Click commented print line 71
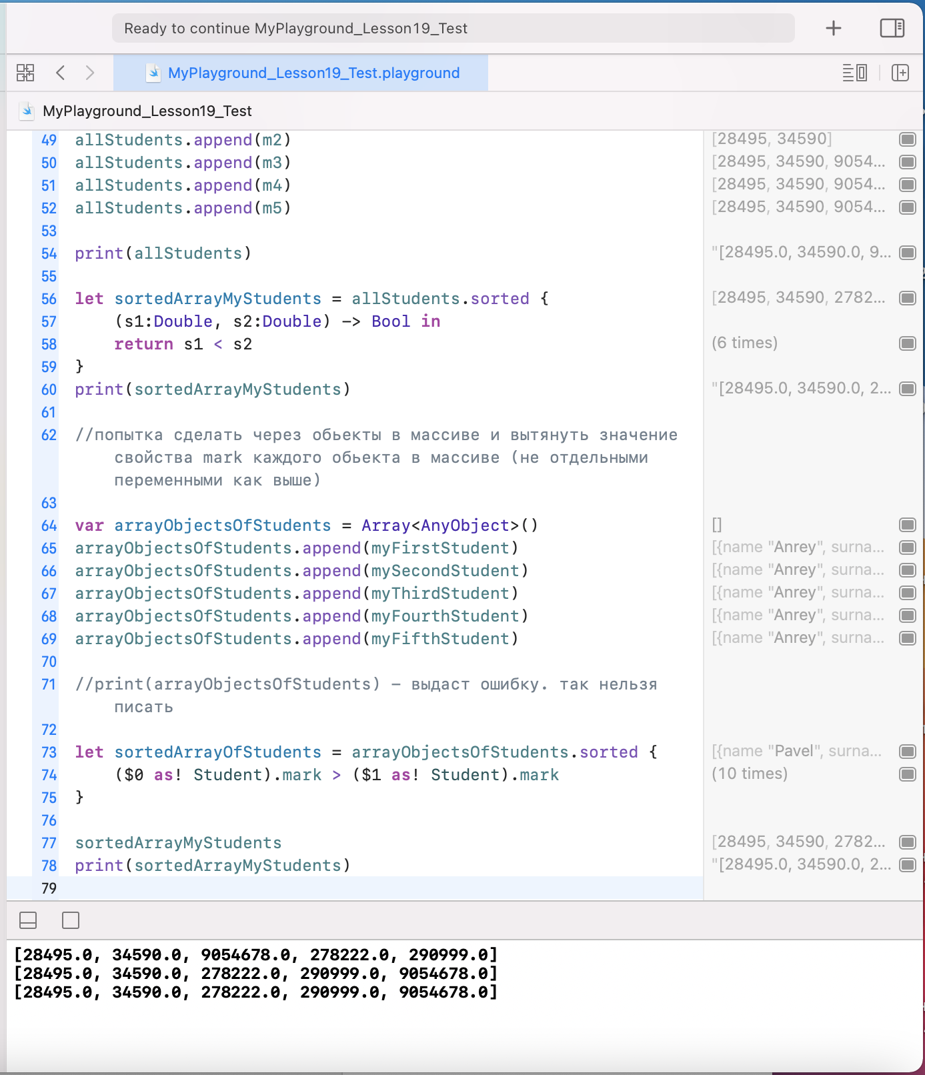This screenshot has width=925, height=1075. point(366,696)
